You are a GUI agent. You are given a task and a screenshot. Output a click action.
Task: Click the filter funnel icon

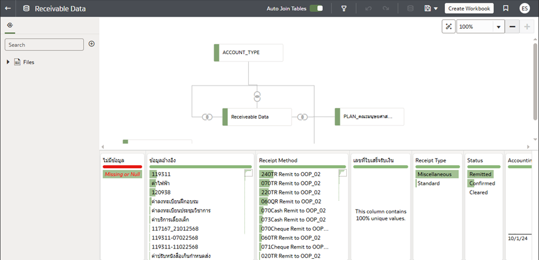(x=344, y=9)
